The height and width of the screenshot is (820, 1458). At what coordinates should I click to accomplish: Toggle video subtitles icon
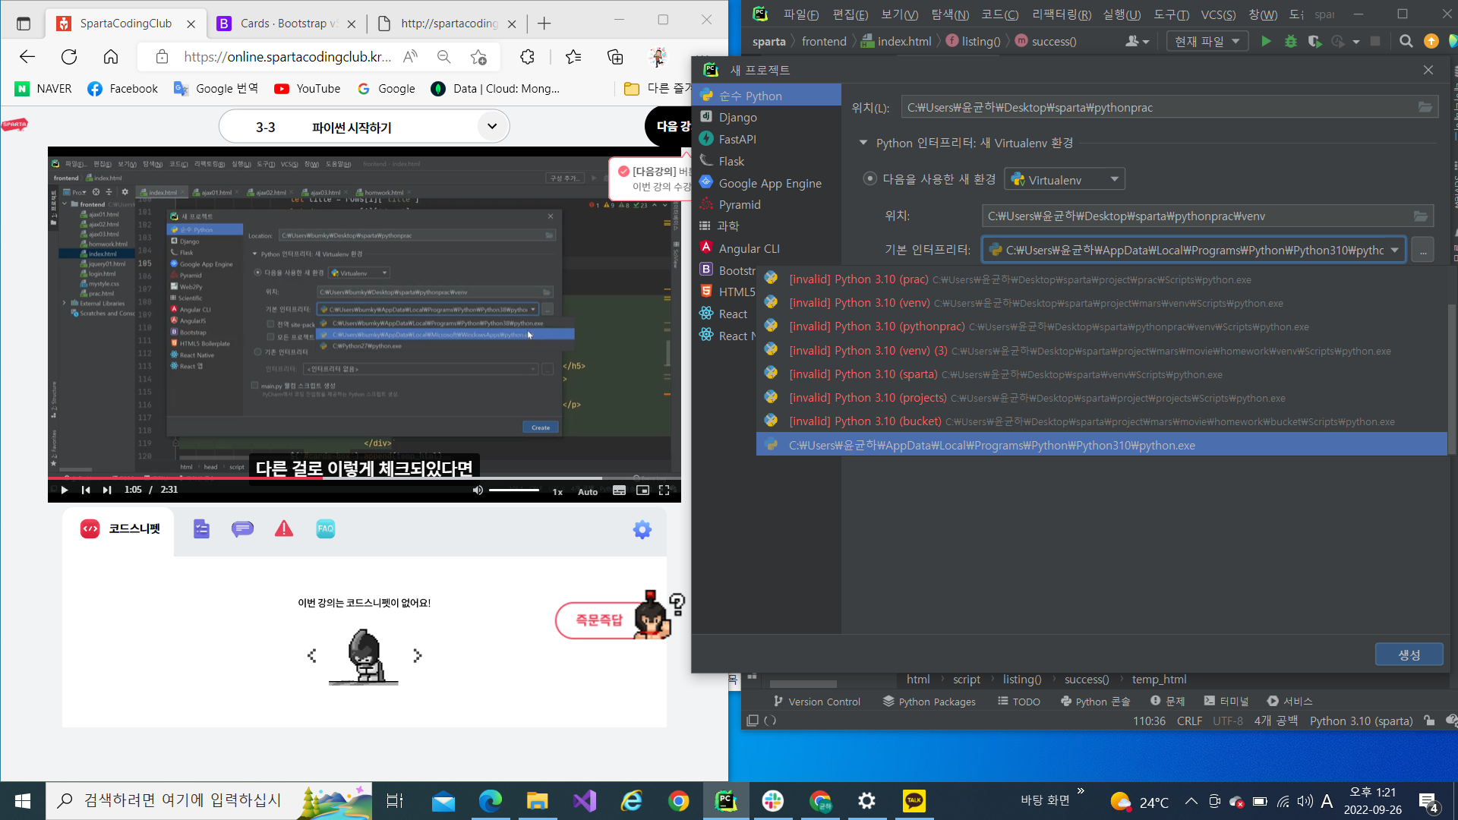(620, 490)
